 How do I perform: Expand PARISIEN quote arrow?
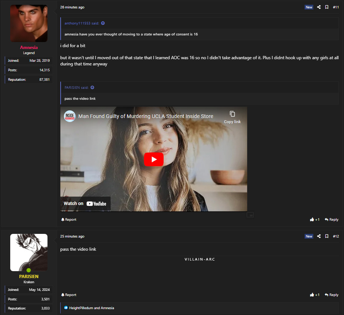point(92,88)
